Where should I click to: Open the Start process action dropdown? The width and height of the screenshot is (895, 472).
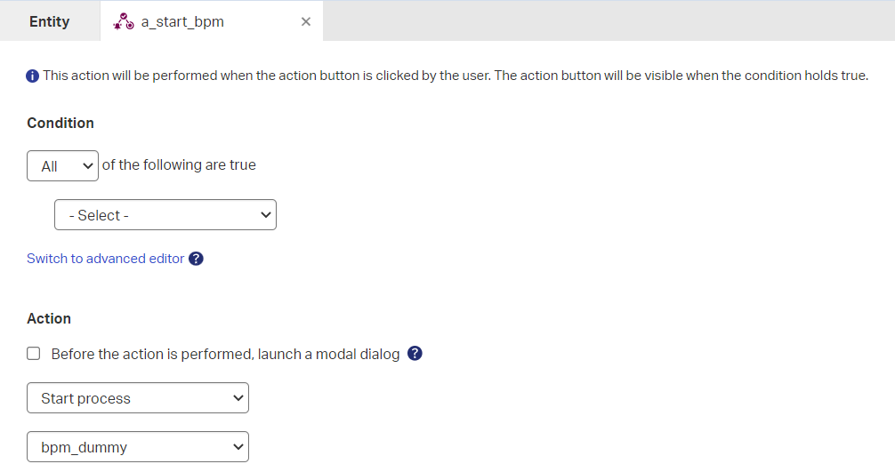pyautogui.click(x=138, y=398)
